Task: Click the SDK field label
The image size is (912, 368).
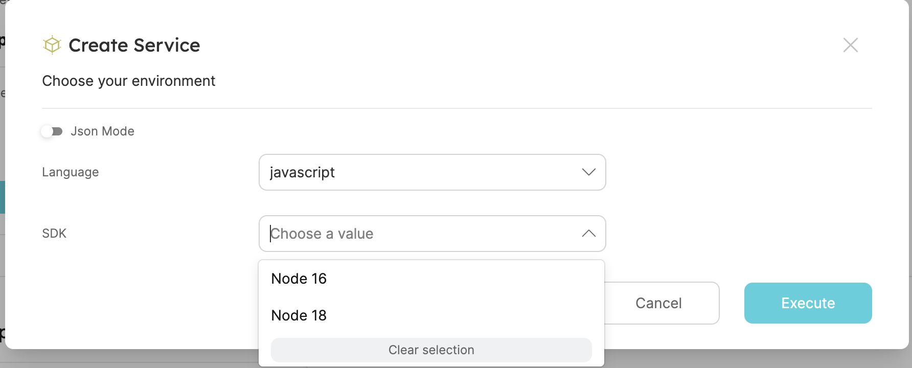Action: coord(54,234)
